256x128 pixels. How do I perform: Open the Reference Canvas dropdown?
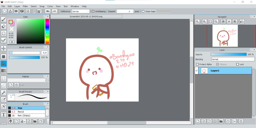(80, 11)
